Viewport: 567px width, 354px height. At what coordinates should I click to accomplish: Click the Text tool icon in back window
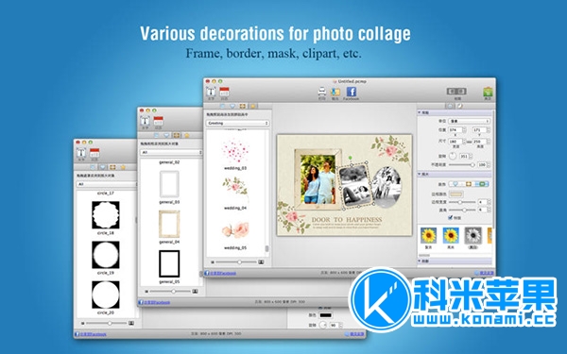point(81,152)
